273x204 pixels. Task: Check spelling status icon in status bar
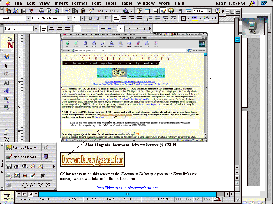tap(217, 199)
